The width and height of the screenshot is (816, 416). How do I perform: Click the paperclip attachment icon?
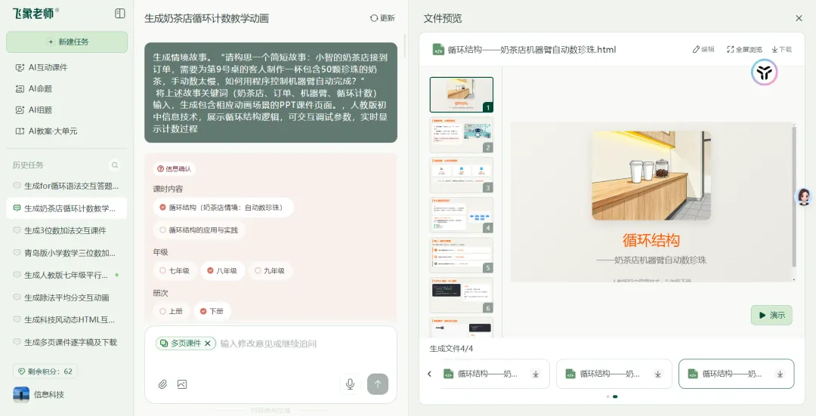163,384
